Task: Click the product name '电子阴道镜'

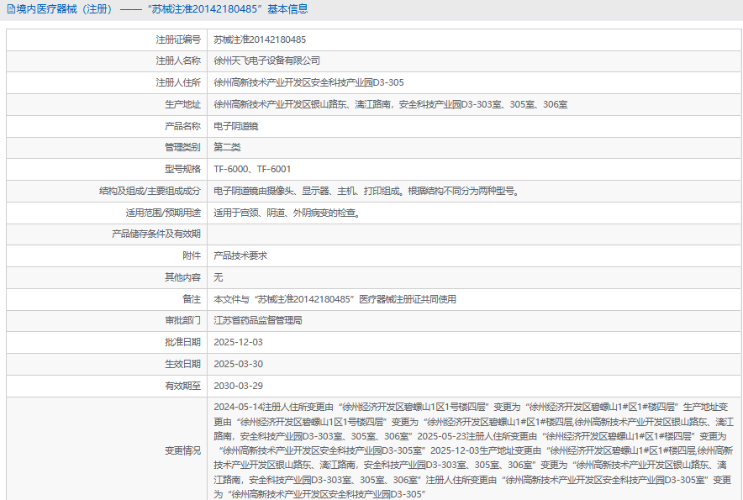Action: click(236, 126)
